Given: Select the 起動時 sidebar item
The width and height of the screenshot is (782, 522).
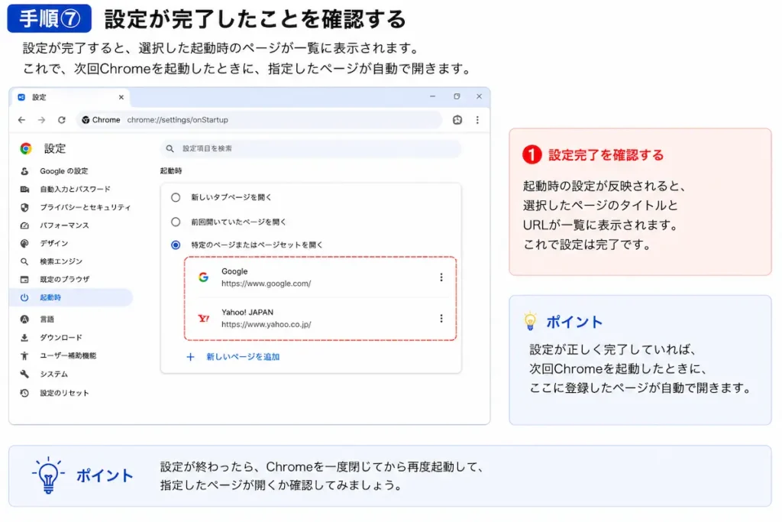Looking at the screenshot, I should [73, 297].
